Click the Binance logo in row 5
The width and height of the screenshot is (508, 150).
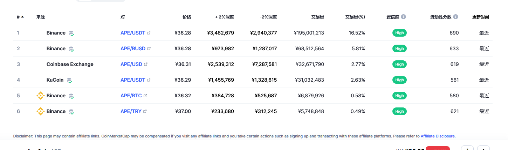41,96
